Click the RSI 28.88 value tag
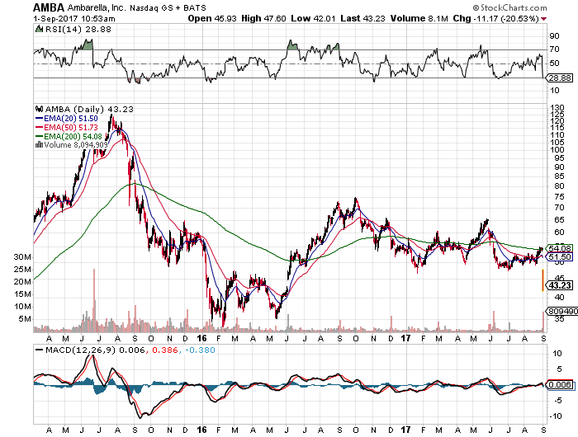The width and height of the screenshot is (578, 437). [x=560, y=78]
